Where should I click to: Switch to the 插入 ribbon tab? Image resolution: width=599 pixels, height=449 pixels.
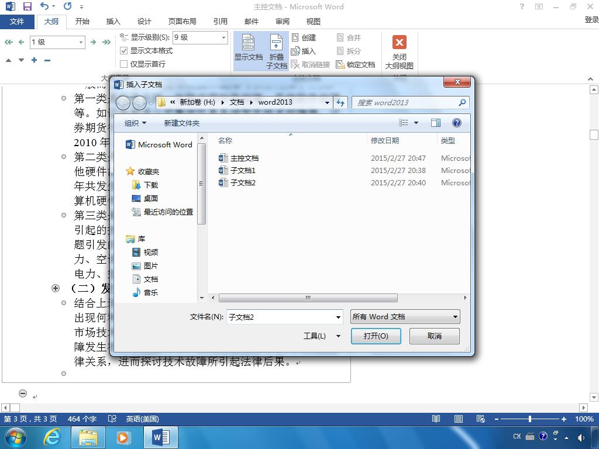pos(113,22)
